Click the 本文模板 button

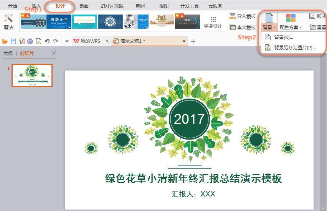pyautogui.click(x=243, y=28)
